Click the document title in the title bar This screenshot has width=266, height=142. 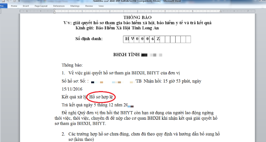click(x=137, y=1)
